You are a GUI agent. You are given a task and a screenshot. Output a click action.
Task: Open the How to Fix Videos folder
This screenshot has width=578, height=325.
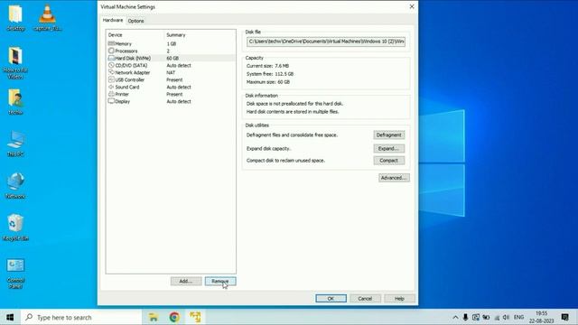tap(15, 63)
